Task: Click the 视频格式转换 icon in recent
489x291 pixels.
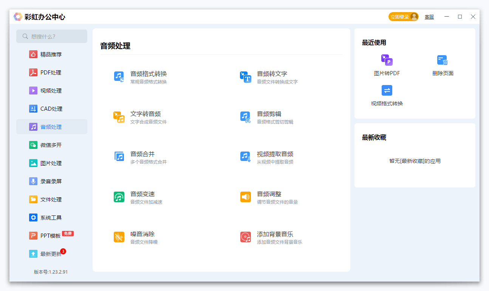Action: click(x=387, y=90)
